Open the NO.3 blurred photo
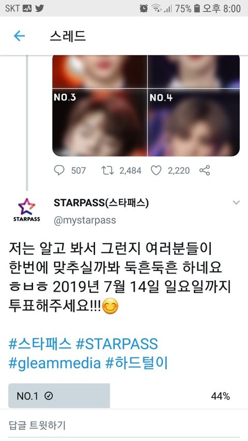Viewport: 248px width, 441px height. coord(100,123)
